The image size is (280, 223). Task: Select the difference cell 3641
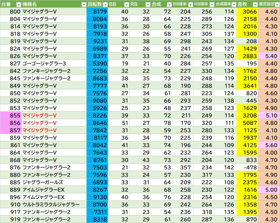click(247, 86)
